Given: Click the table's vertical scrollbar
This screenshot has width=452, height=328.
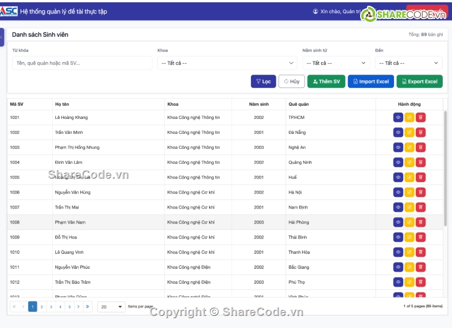Looking at the screenshot, I should [x=446, y=167].
